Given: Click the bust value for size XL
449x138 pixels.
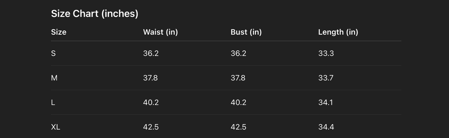Looking at the screenshot, I should pos(238,127).
